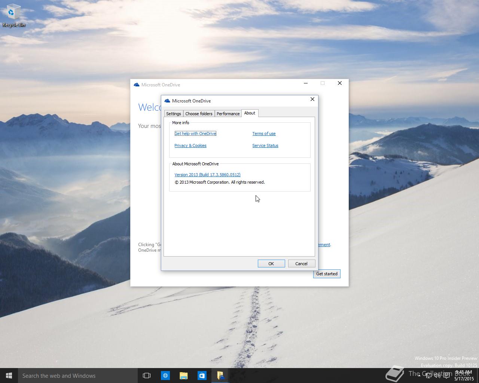479x383 pixels.
Task: Open the Terms of use link
Action: pos(264,134)
